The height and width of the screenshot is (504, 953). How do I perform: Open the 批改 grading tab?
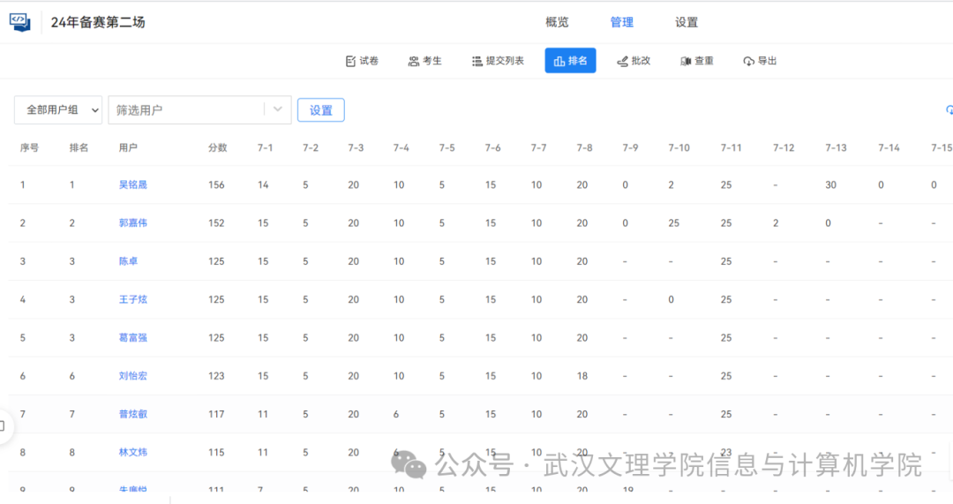pos(634,61)
